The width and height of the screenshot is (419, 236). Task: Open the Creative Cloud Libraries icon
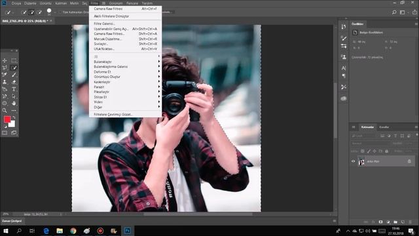344,98
